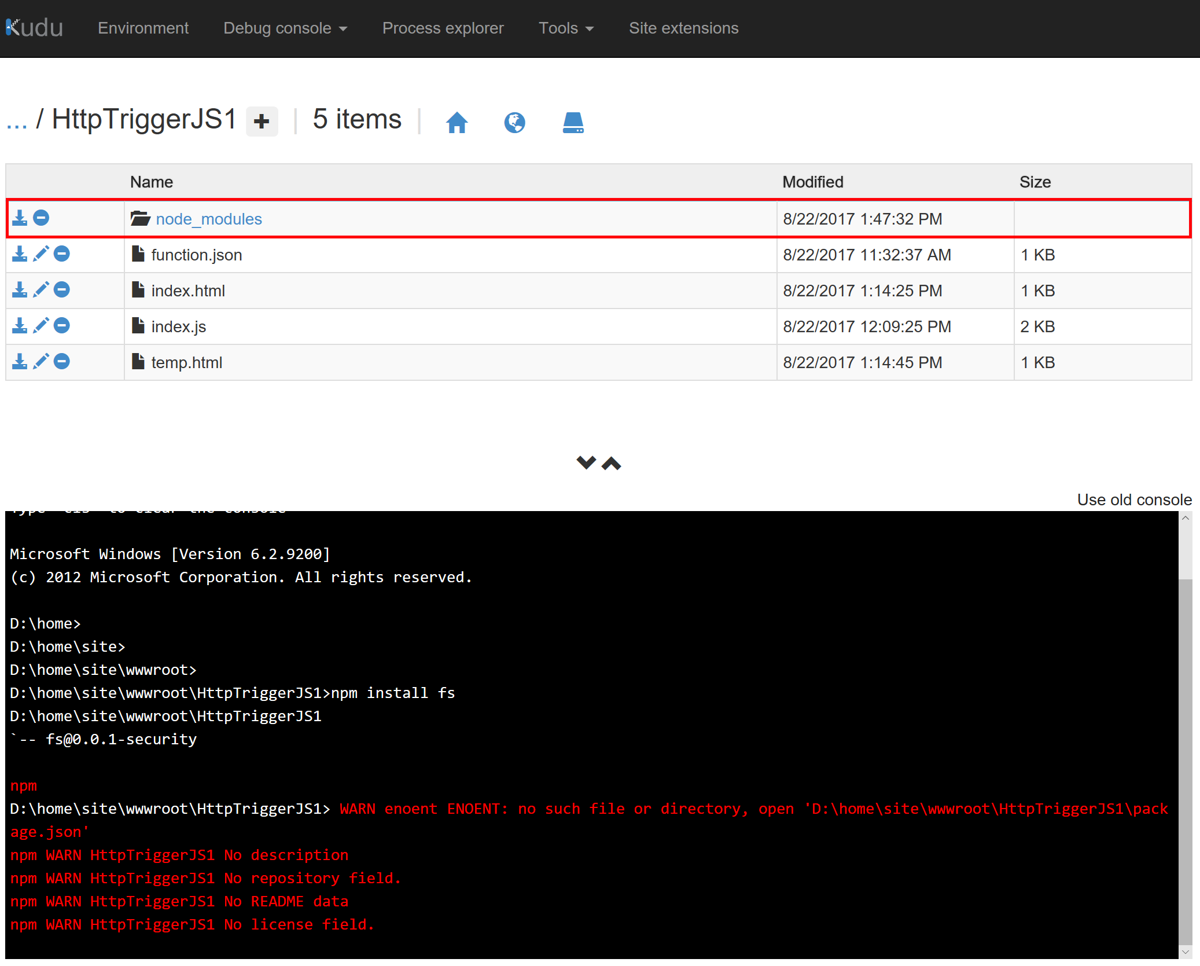Open Site extensions
Screen dimensions: 1200x966
[x=683, y=28]
